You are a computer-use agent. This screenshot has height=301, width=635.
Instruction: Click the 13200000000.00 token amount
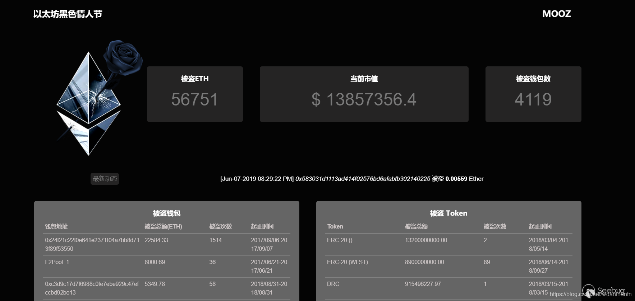pos(426,240)
